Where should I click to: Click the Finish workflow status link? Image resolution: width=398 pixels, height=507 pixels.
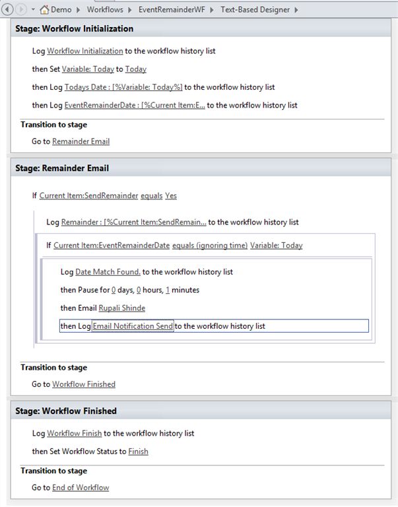[x=138, y=452]
